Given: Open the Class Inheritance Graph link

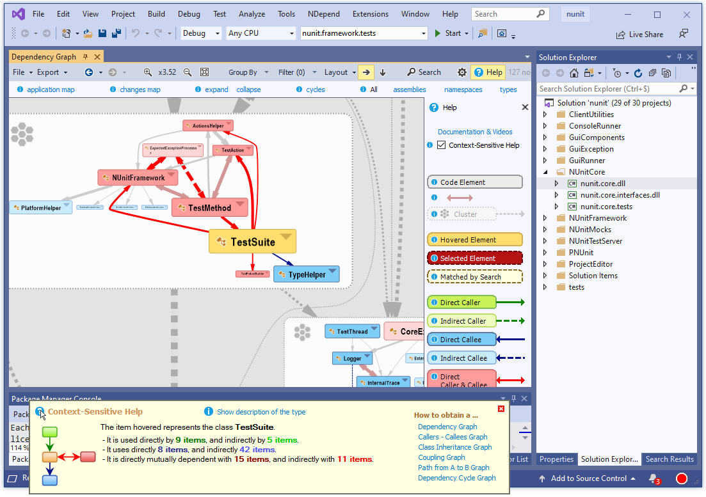Looking at the screenshot, I should [454, 447].
